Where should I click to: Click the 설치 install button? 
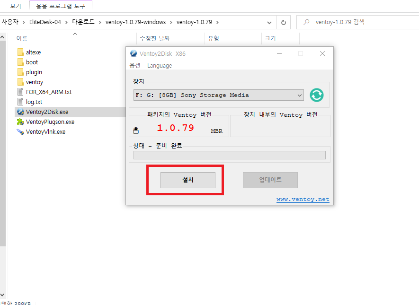click(188, 180)
